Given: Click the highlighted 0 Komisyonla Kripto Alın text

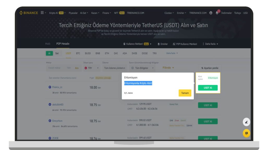Looking at the screenshot, I should (x=138, y=83).
